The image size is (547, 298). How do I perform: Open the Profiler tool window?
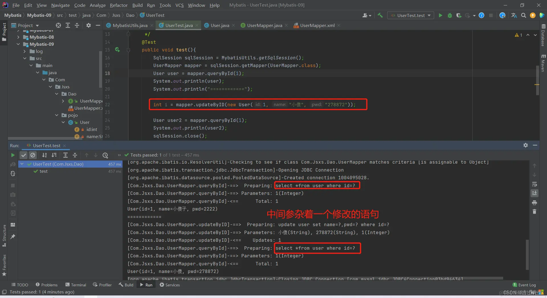(x=102, y=285)
